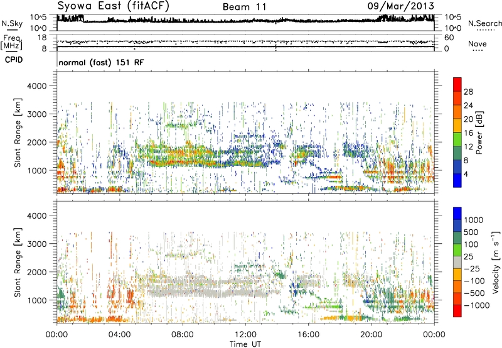The image size is (502, 348).
Task: Pick the Power colorbar segment between 20 and 24
Action: [457, 112]
